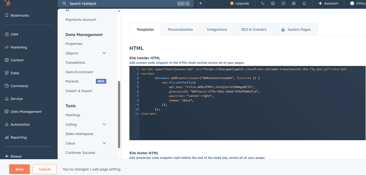
Task: Click the BETA badge next to Markets
Action: [101, 81]
